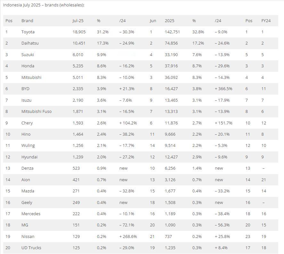The width and height of the screenshot is (284, 254).
Task: Select the Brand column header
Action: click(x=27, y=21)
